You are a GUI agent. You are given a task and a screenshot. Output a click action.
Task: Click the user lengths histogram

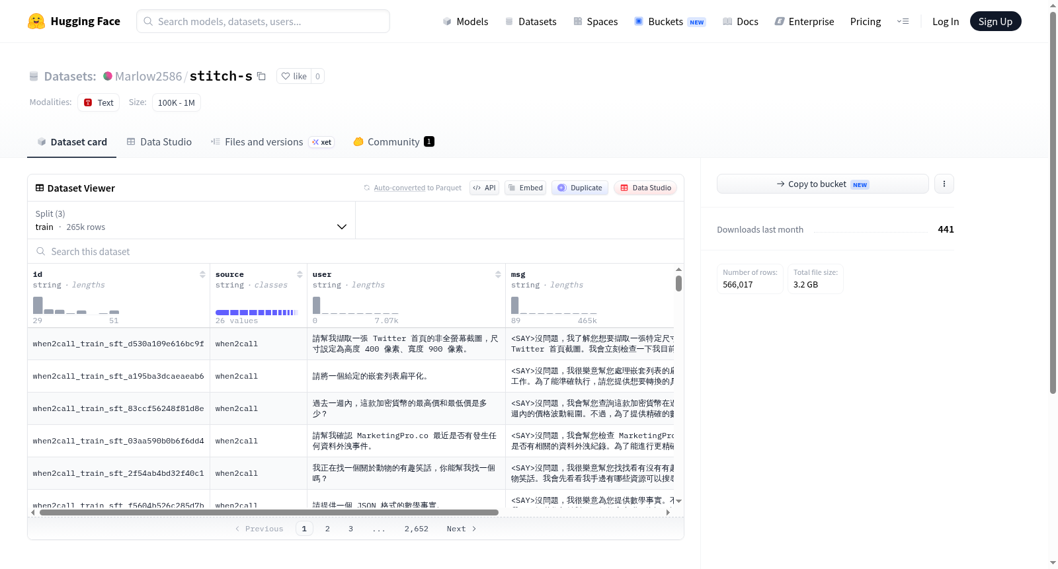(356, 305)
